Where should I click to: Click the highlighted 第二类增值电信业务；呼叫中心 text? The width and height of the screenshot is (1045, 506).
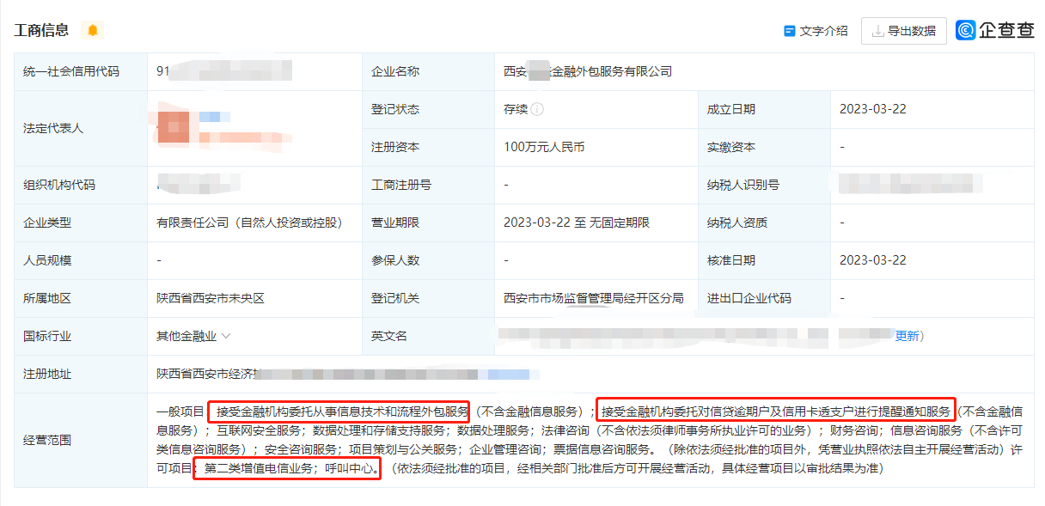coord(288,470)
